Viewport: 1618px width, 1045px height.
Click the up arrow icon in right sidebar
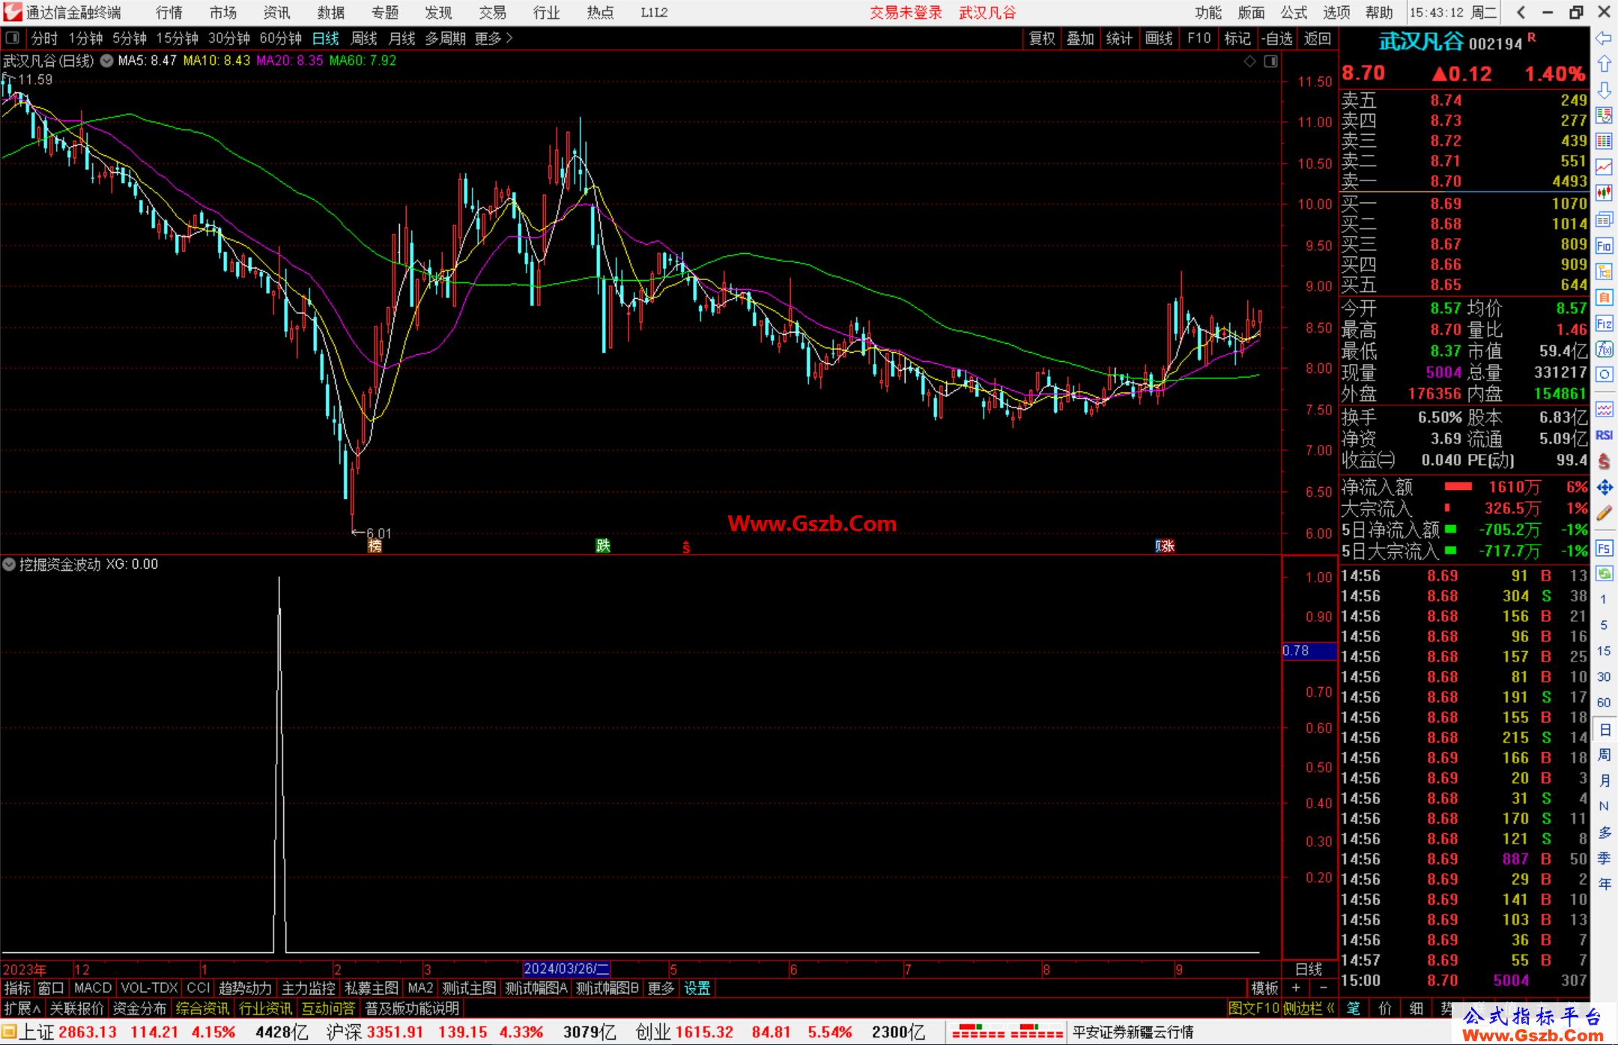1604,64
